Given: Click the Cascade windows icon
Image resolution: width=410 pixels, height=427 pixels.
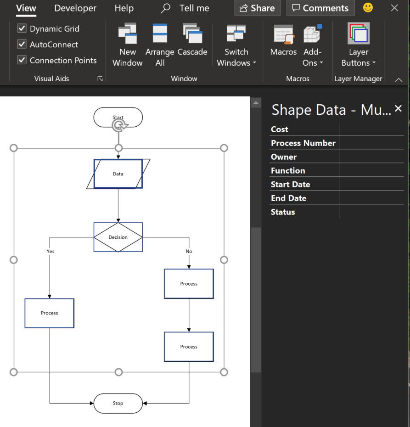Looking at the screenshot, I should (192, 34).
